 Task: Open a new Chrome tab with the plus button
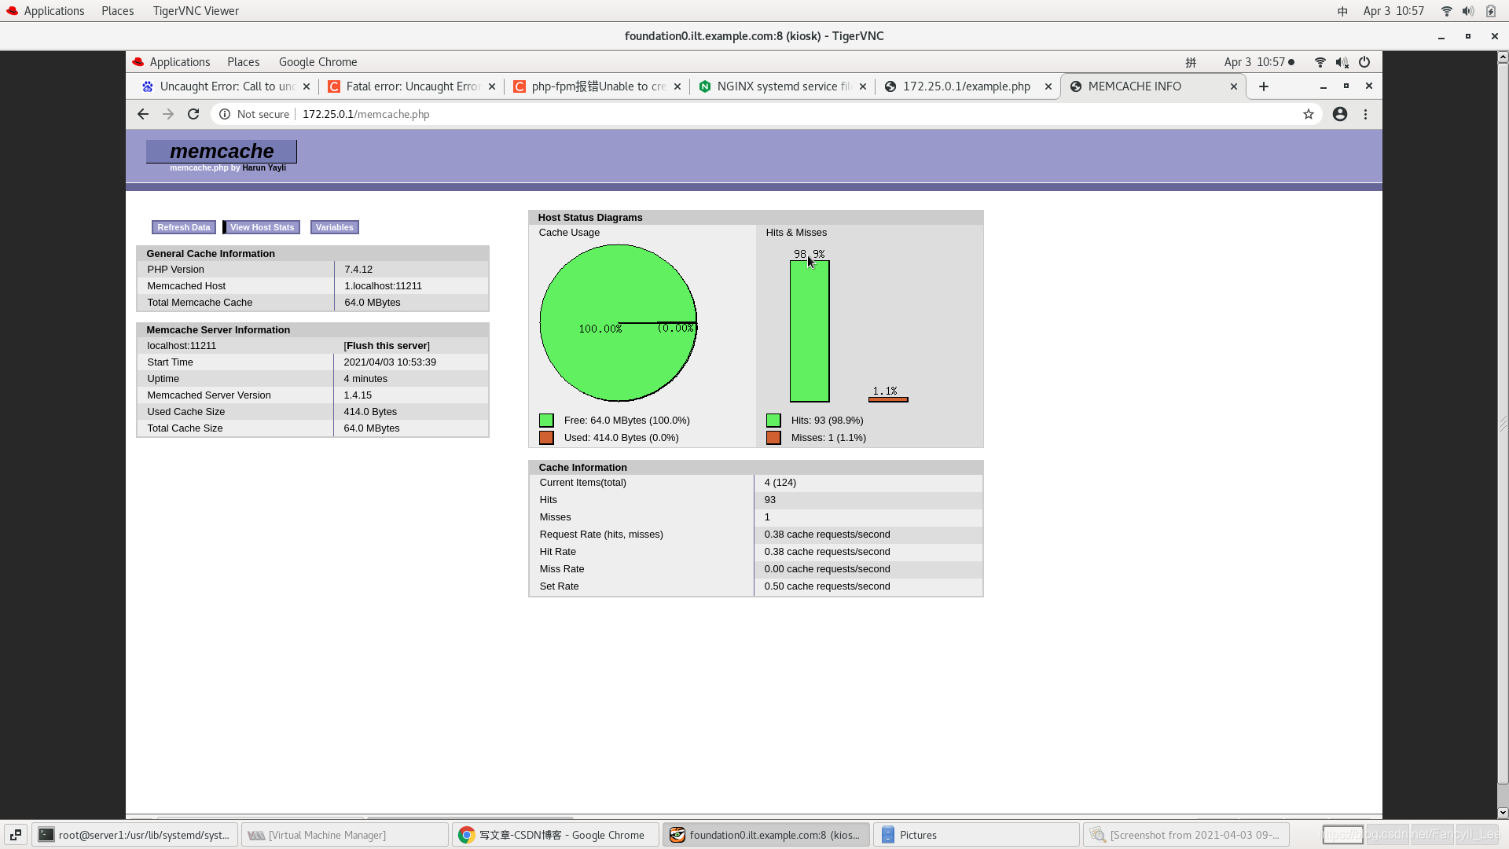tap(1264, 86)
